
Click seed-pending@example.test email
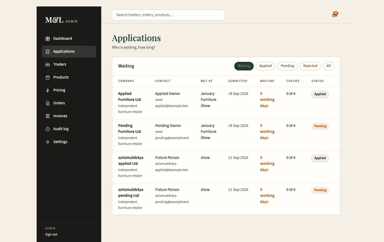[172, 135]
